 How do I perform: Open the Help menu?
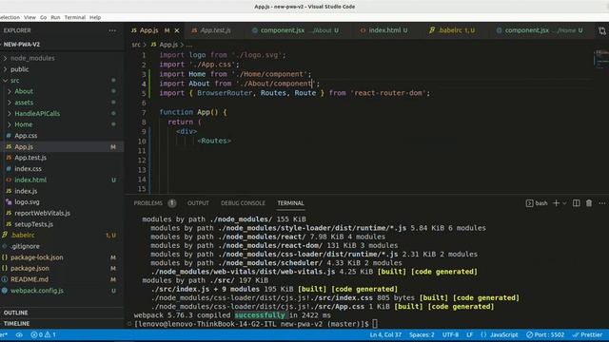pyautogui.click(x=95, y=17)
